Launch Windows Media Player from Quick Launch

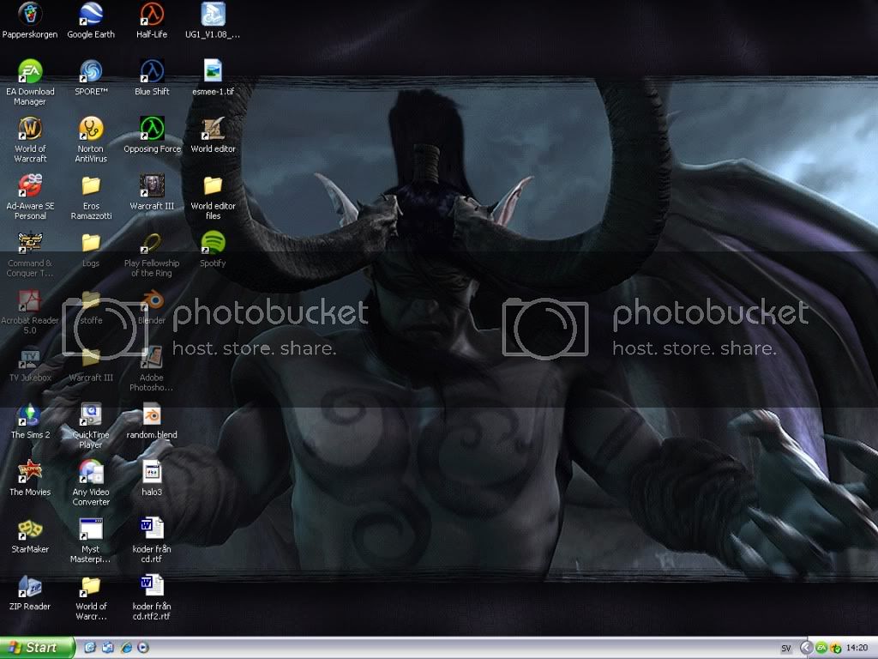(x=143, y=648)
